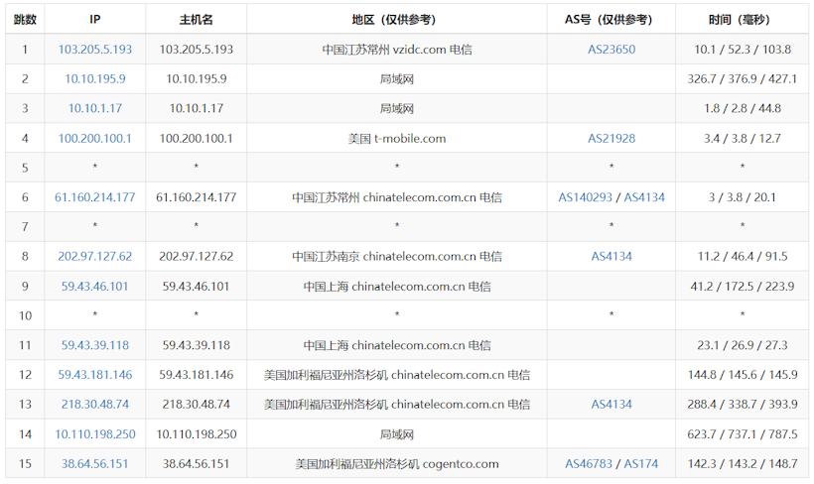Open the AS23650 link

coord(611,49)
